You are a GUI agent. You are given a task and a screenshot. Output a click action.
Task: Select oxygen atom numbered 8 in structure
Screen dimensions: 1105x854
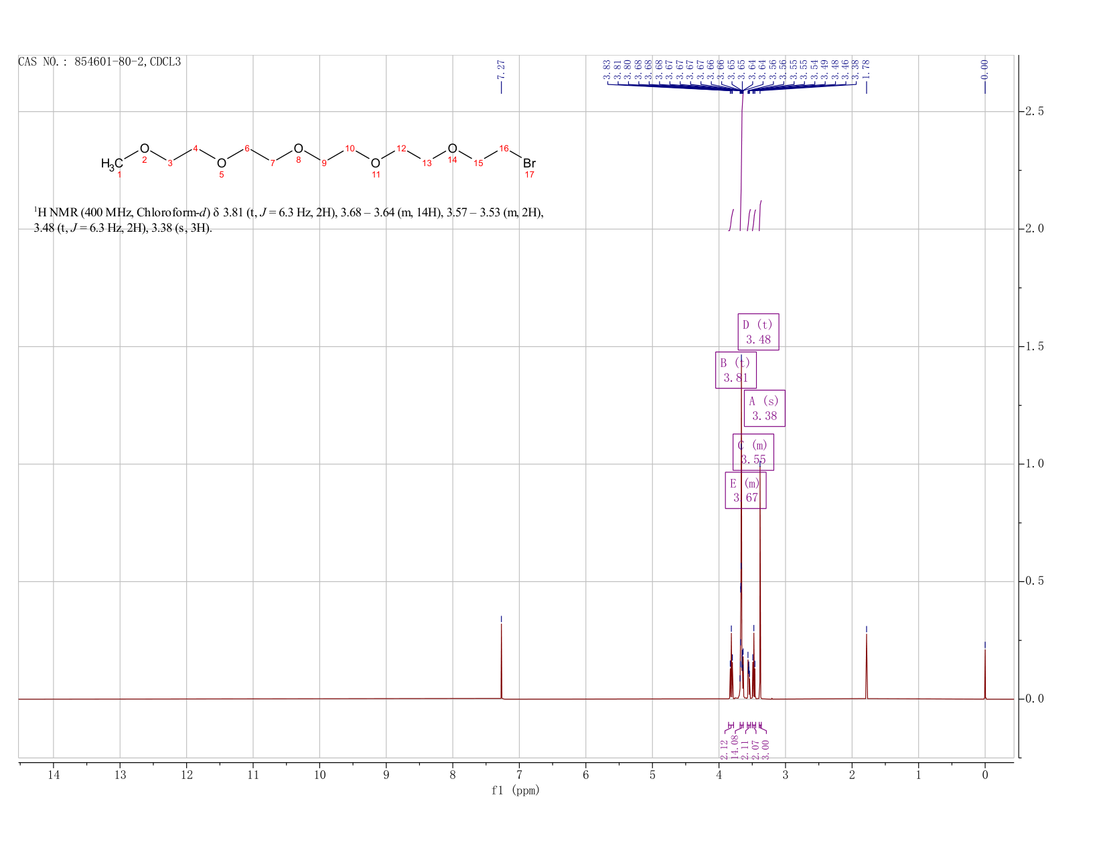298,149
